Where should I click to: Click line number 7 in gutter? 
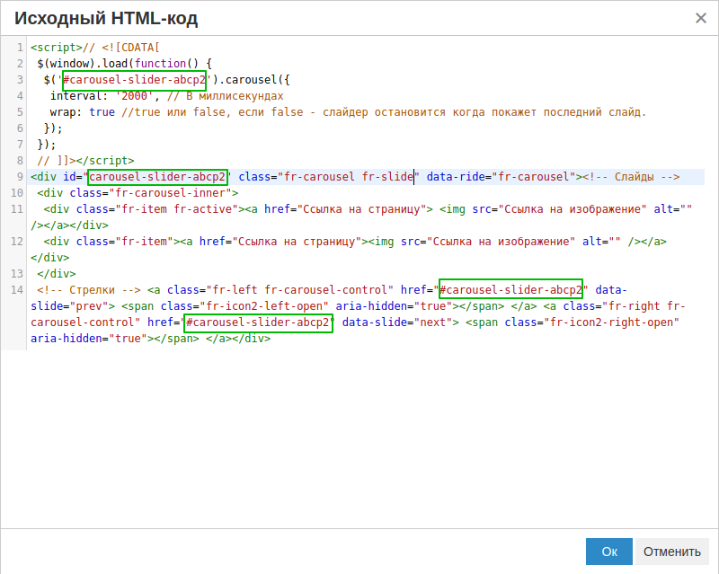[x=20, y=145]
